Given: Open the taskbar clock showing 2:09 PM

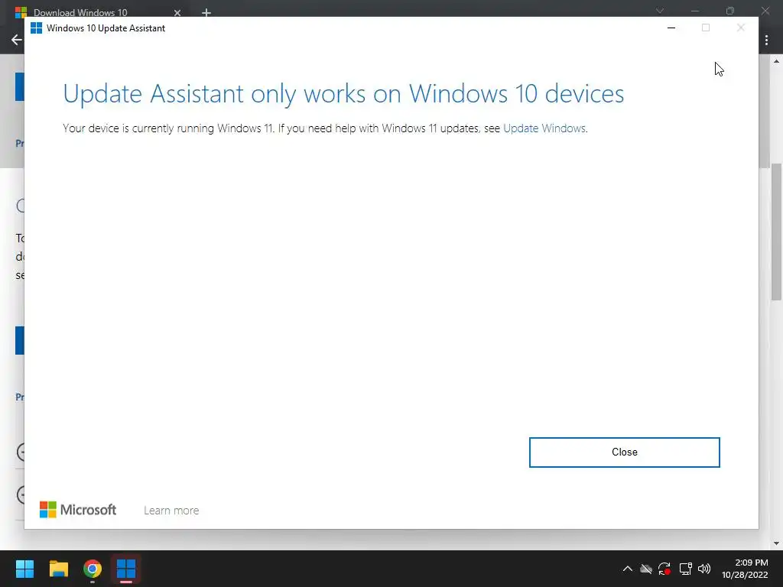Looking at the screenshot, I should click(745, 569).
